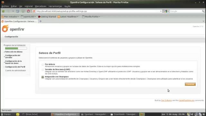The image size is (206, 116).
Task: Click the Configuración del Perfil step
Action: pos(15,67)
